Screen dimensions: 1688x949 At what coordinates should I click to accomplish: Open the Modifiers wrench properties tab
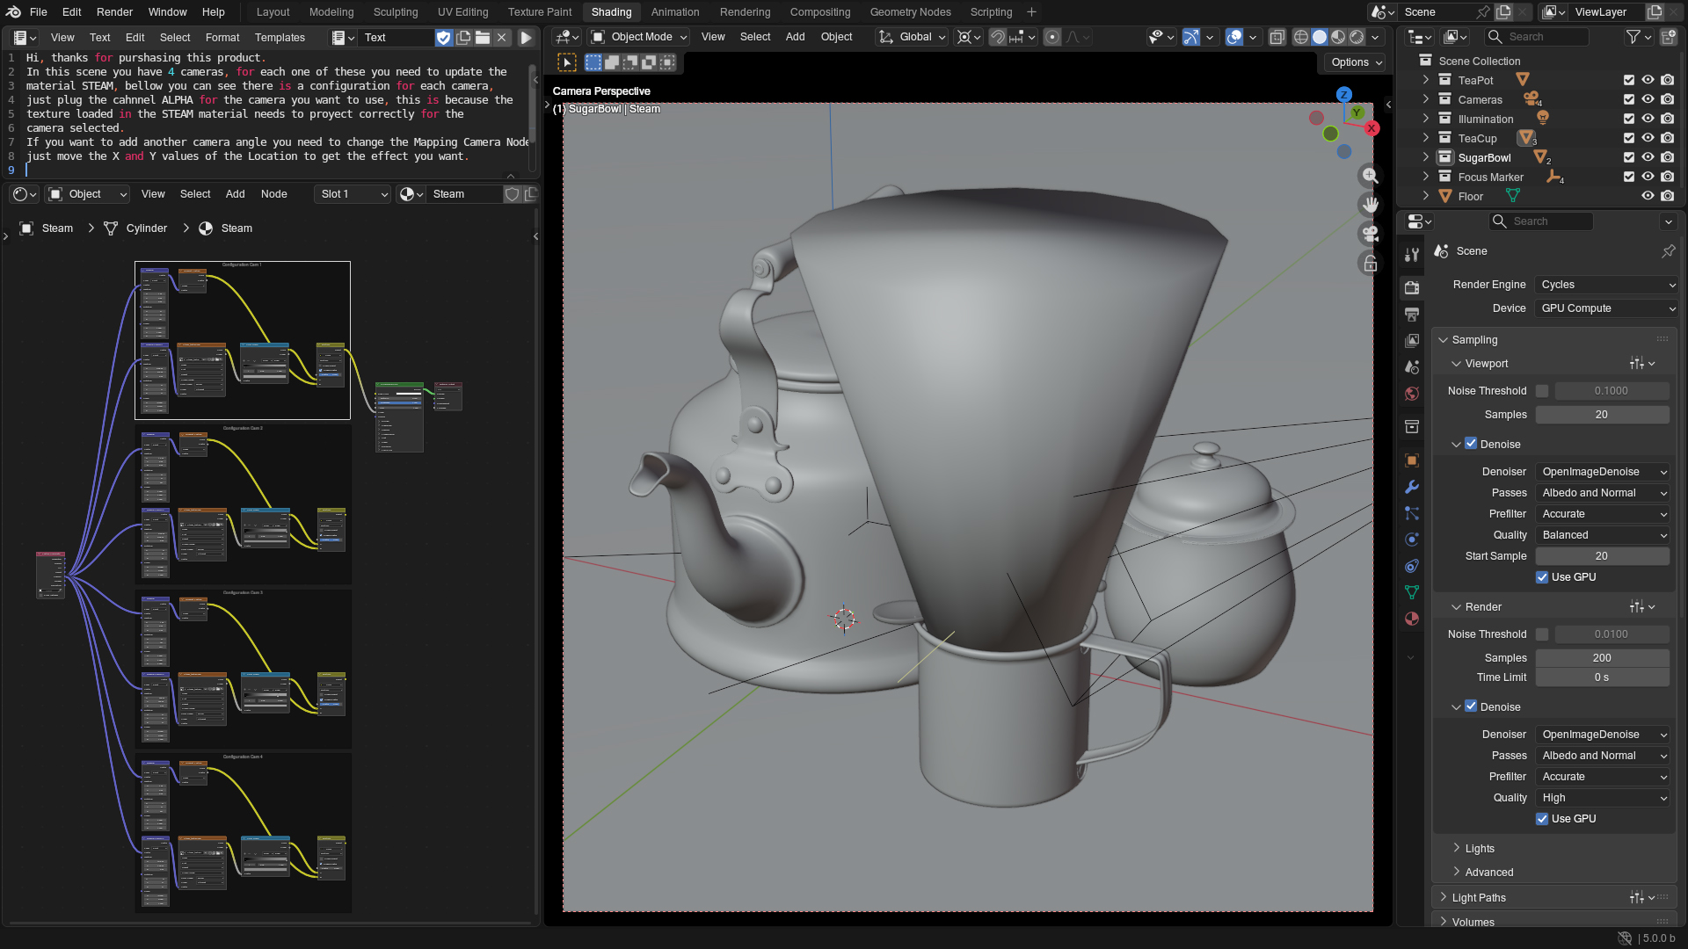(1412, 487)
